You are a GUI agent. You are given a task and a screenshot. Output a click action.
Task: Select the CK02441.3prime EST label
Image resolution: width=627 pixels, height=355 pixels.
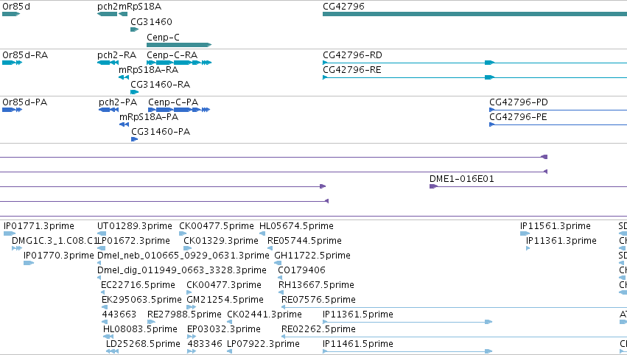pos(265,315)
